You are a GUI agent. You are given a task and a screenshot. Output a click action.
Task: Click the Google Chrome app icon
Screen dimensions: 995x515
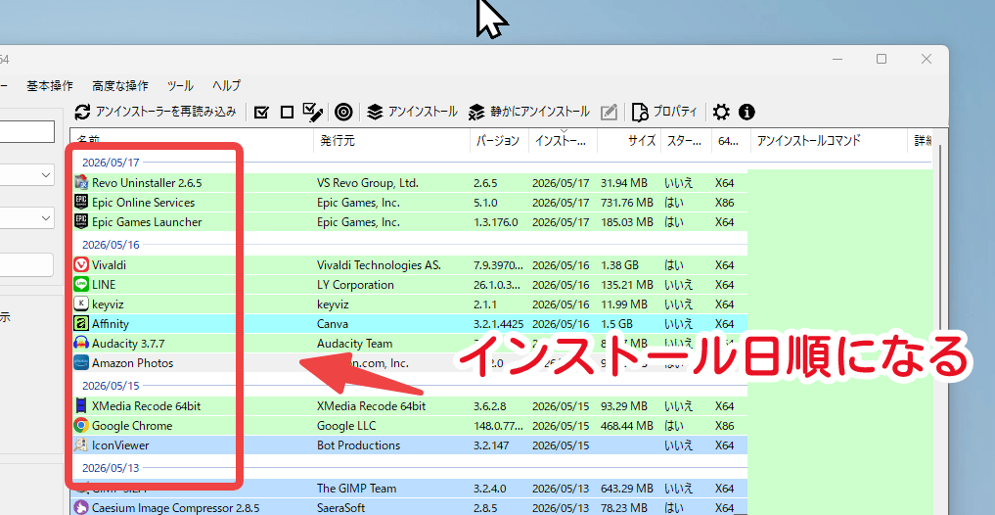coord(81,426)
